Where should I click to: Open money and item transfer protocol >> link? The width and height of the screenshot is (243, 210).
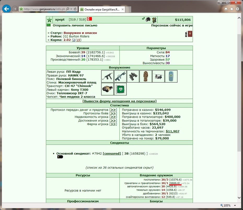pyautogui.click(x=113, y=110)
